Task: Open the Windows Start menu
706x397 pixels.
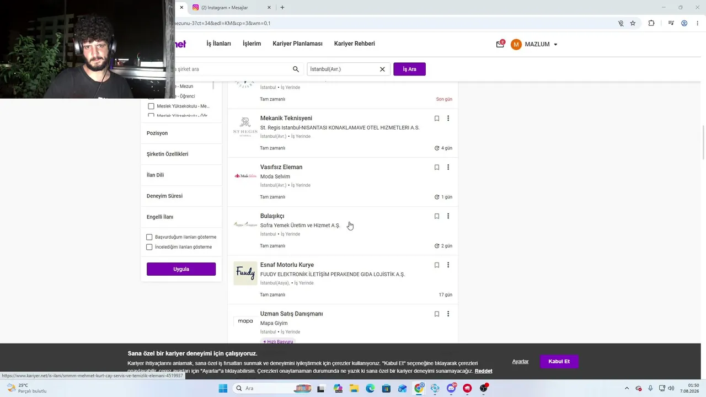Action: pos(223,388)
